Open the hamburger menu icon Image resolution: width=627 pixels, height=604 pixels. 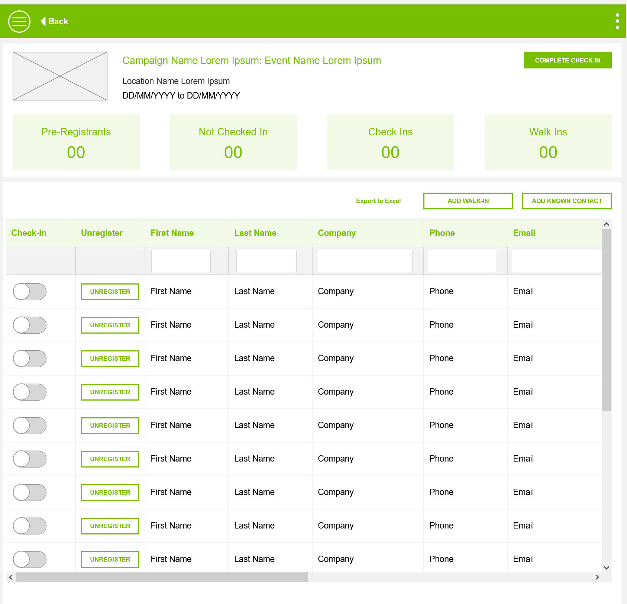(x=19, y=22)
